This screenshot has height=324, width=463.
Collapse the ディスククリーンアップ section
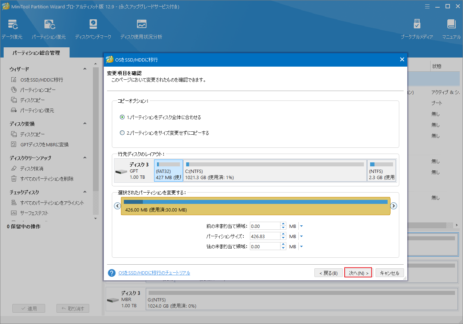pos(85,158)
